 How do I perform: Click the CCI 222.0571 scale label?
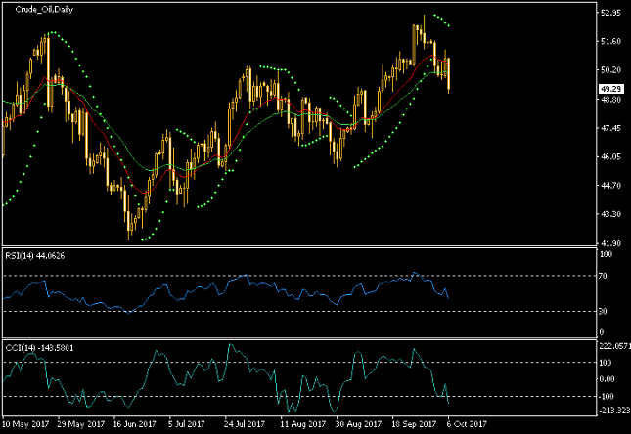(614, 346)
